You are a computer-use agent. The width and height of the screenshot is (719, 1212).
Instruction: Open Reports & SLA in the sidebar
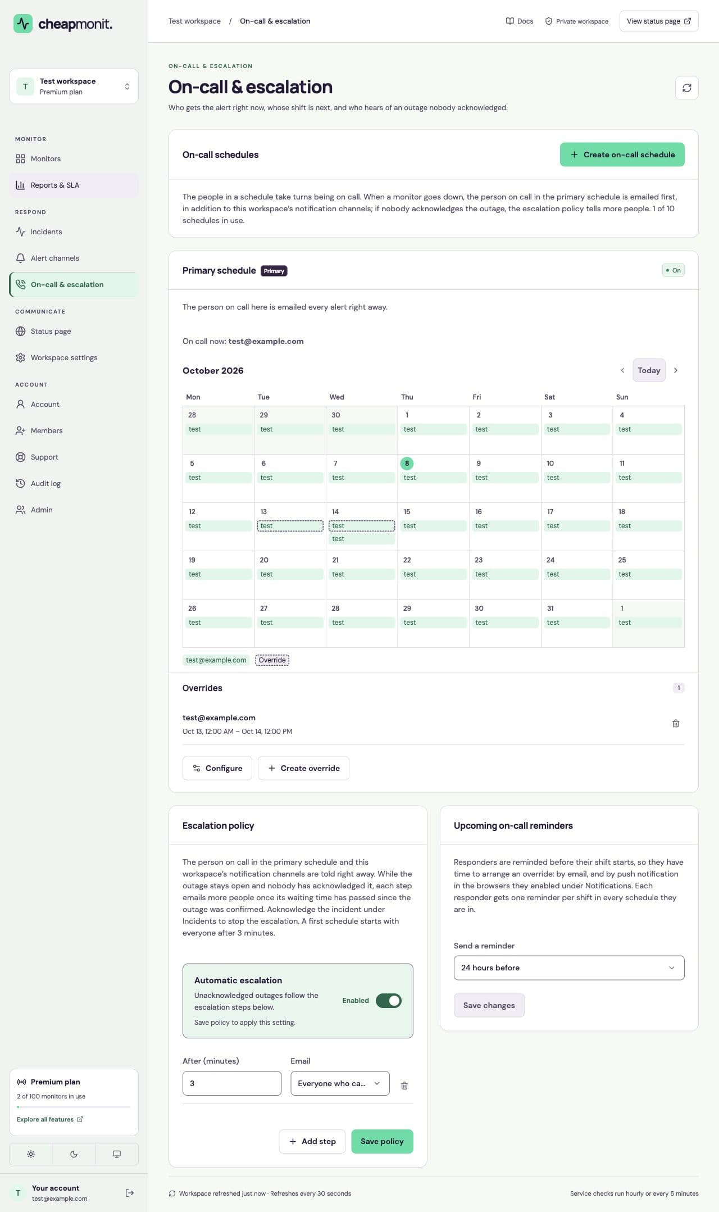[x=74, y=185]
